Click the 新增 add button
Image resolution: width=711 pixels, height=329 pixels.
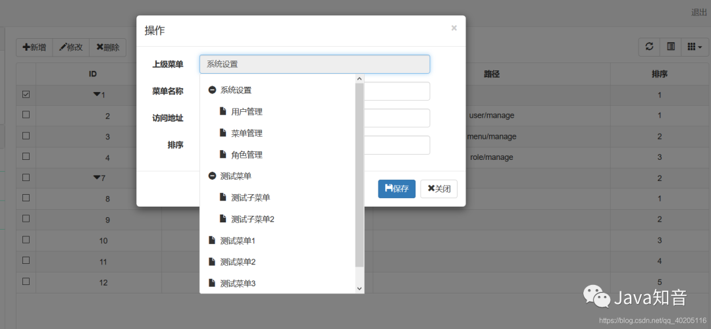tap(34, 47)
